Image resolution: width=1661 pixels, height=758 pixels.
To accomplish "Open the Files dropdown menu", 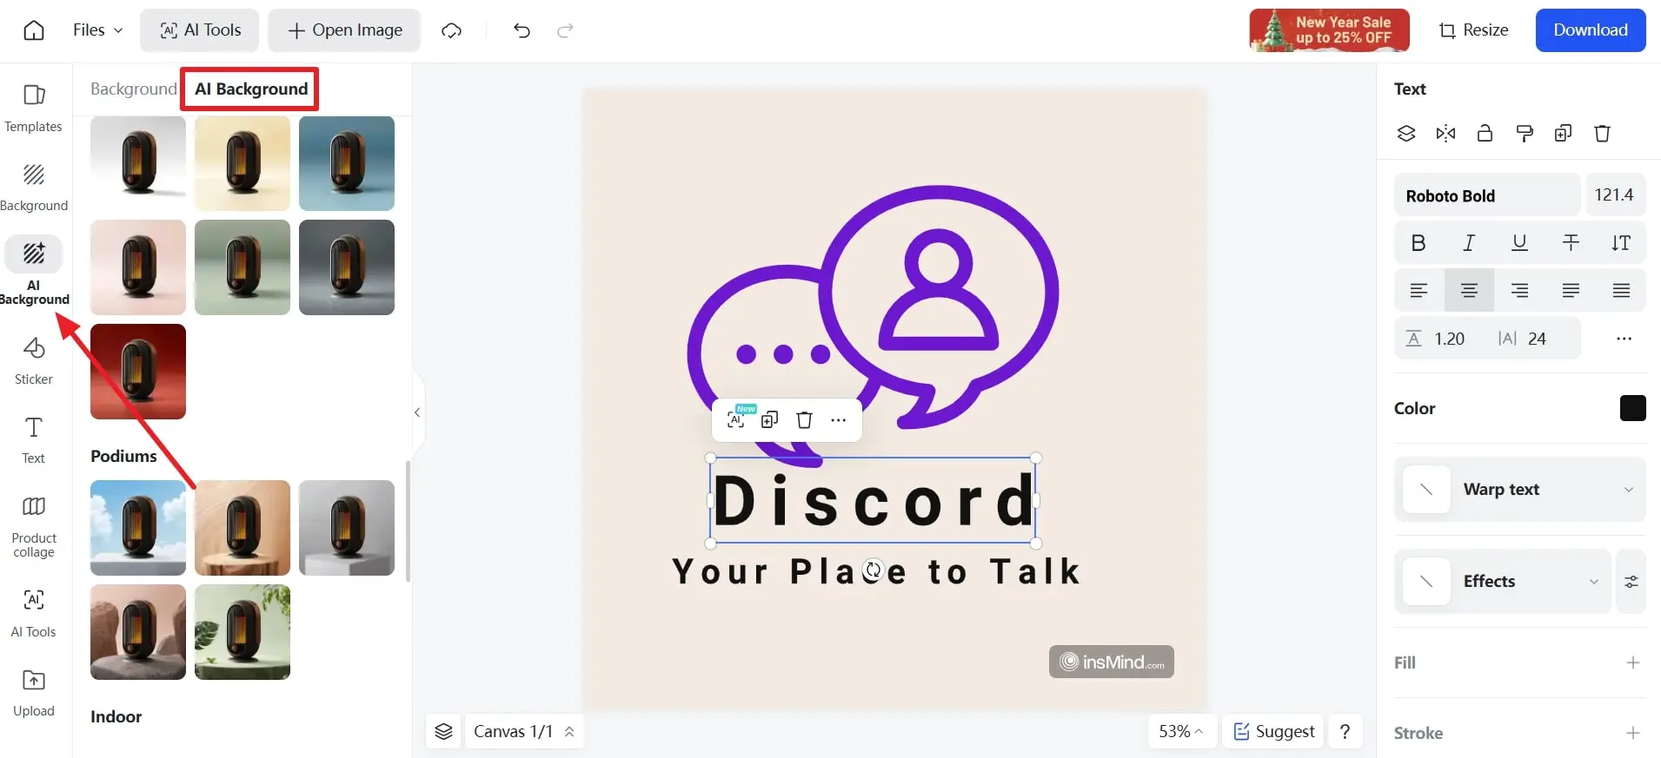I will 97,30.
